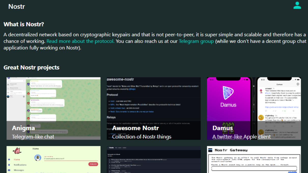The height and width of the screenshot is (173, 308).
Task: Open 'Read more about the protocol' link
Action: tap(80, 41)
